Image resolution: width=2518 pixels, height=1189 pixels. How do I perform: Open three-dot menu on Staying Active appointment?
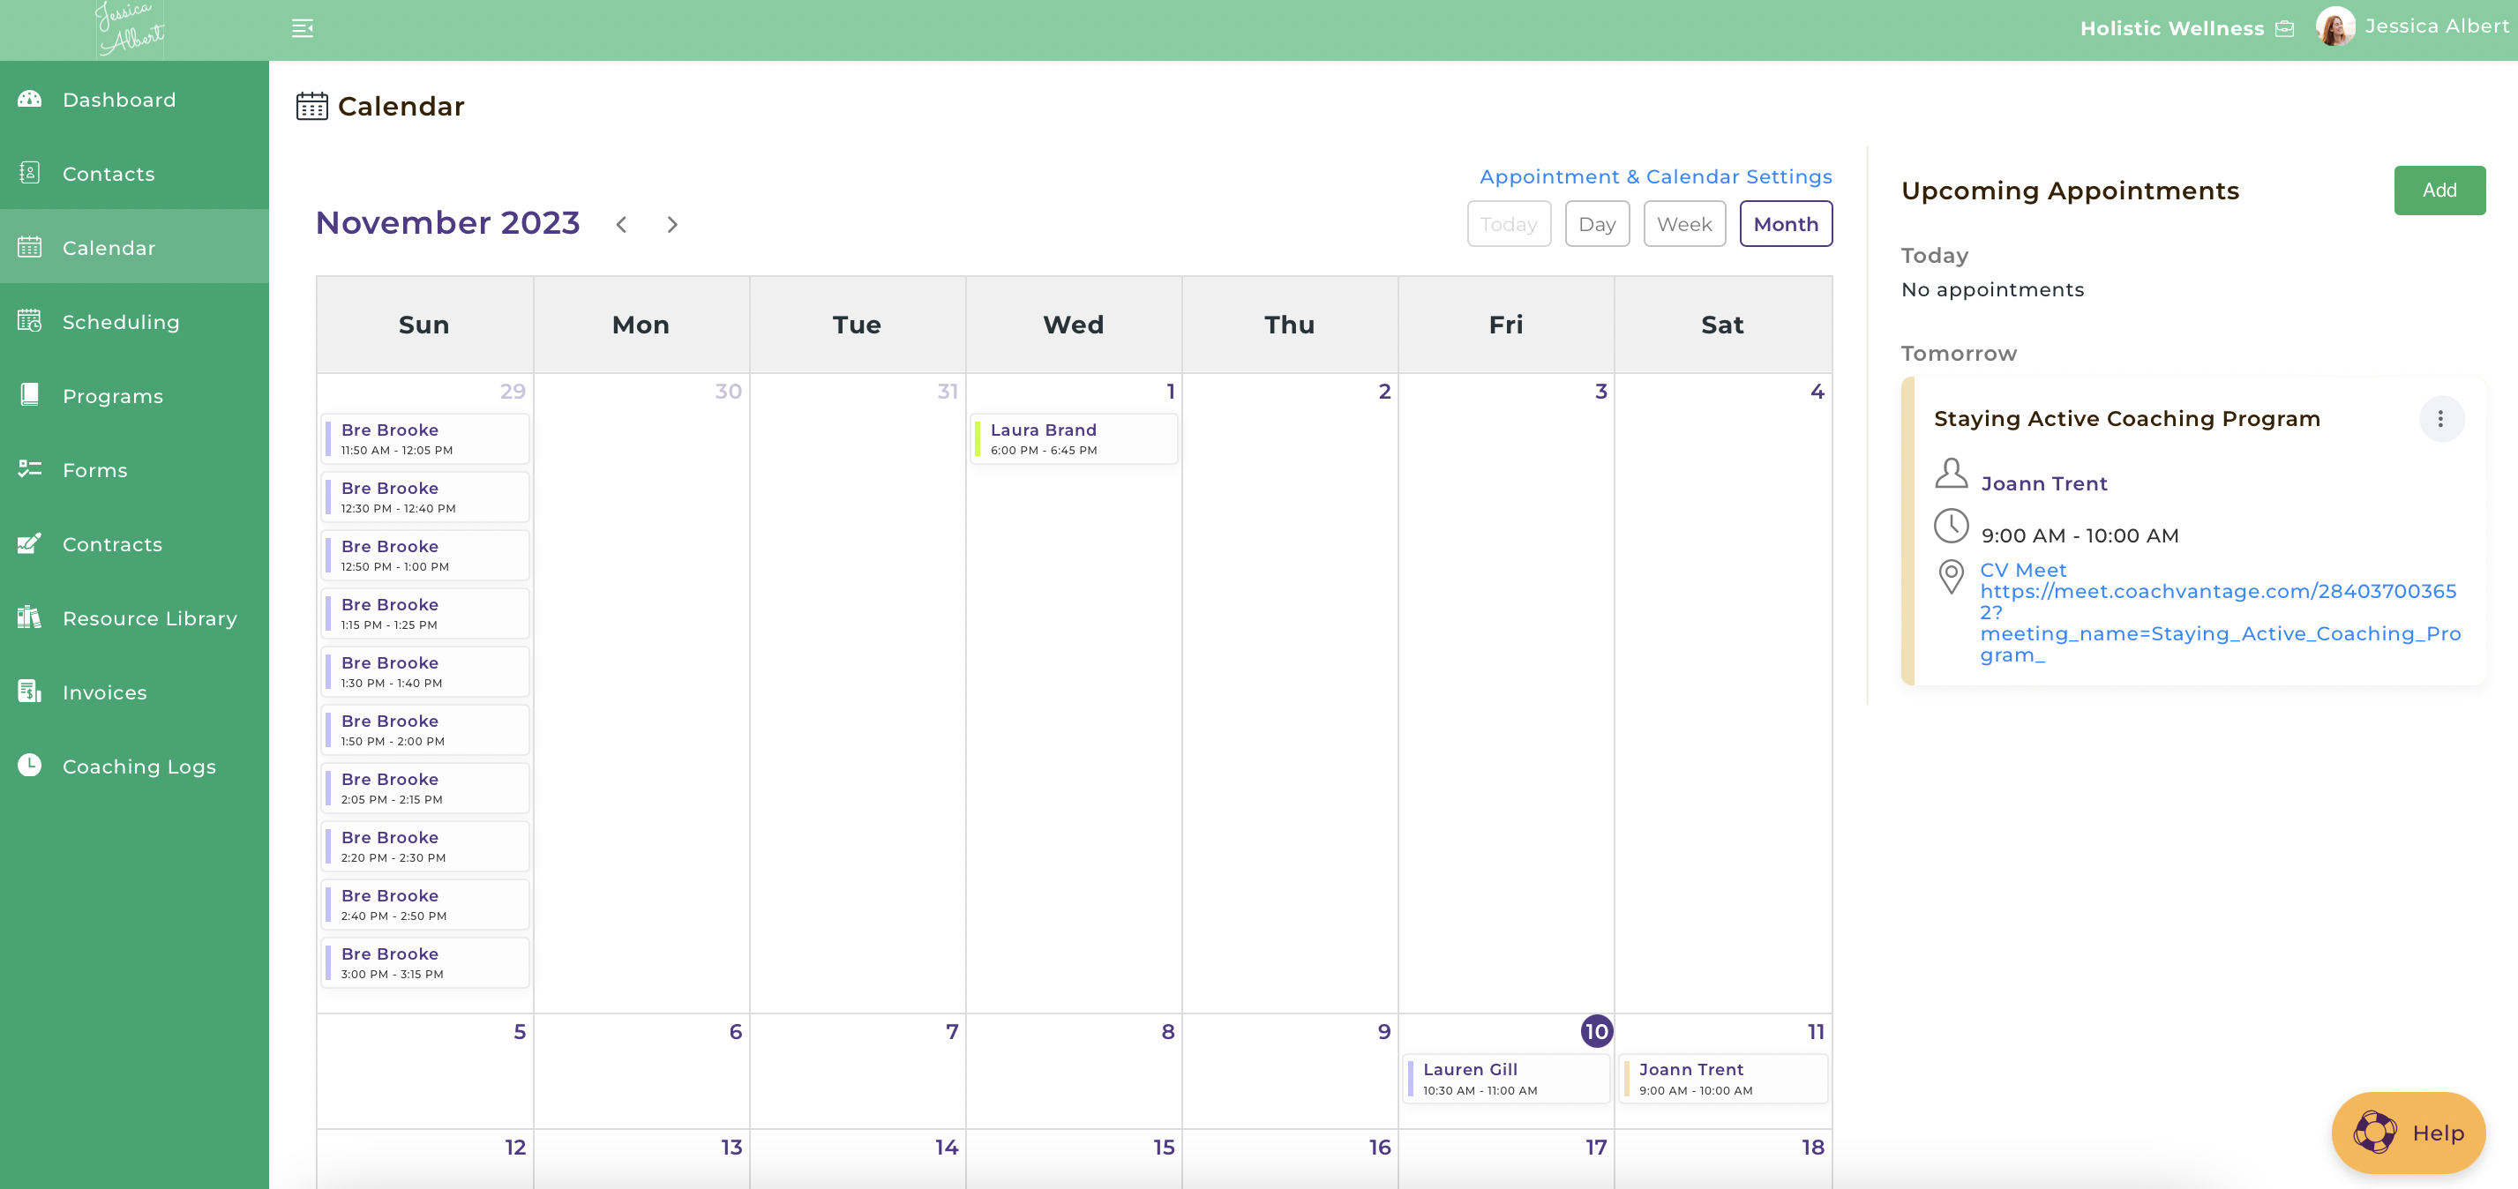coord(2440,419)
